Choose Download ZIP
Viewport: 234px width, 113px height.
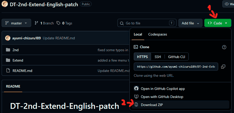(180, 105)
